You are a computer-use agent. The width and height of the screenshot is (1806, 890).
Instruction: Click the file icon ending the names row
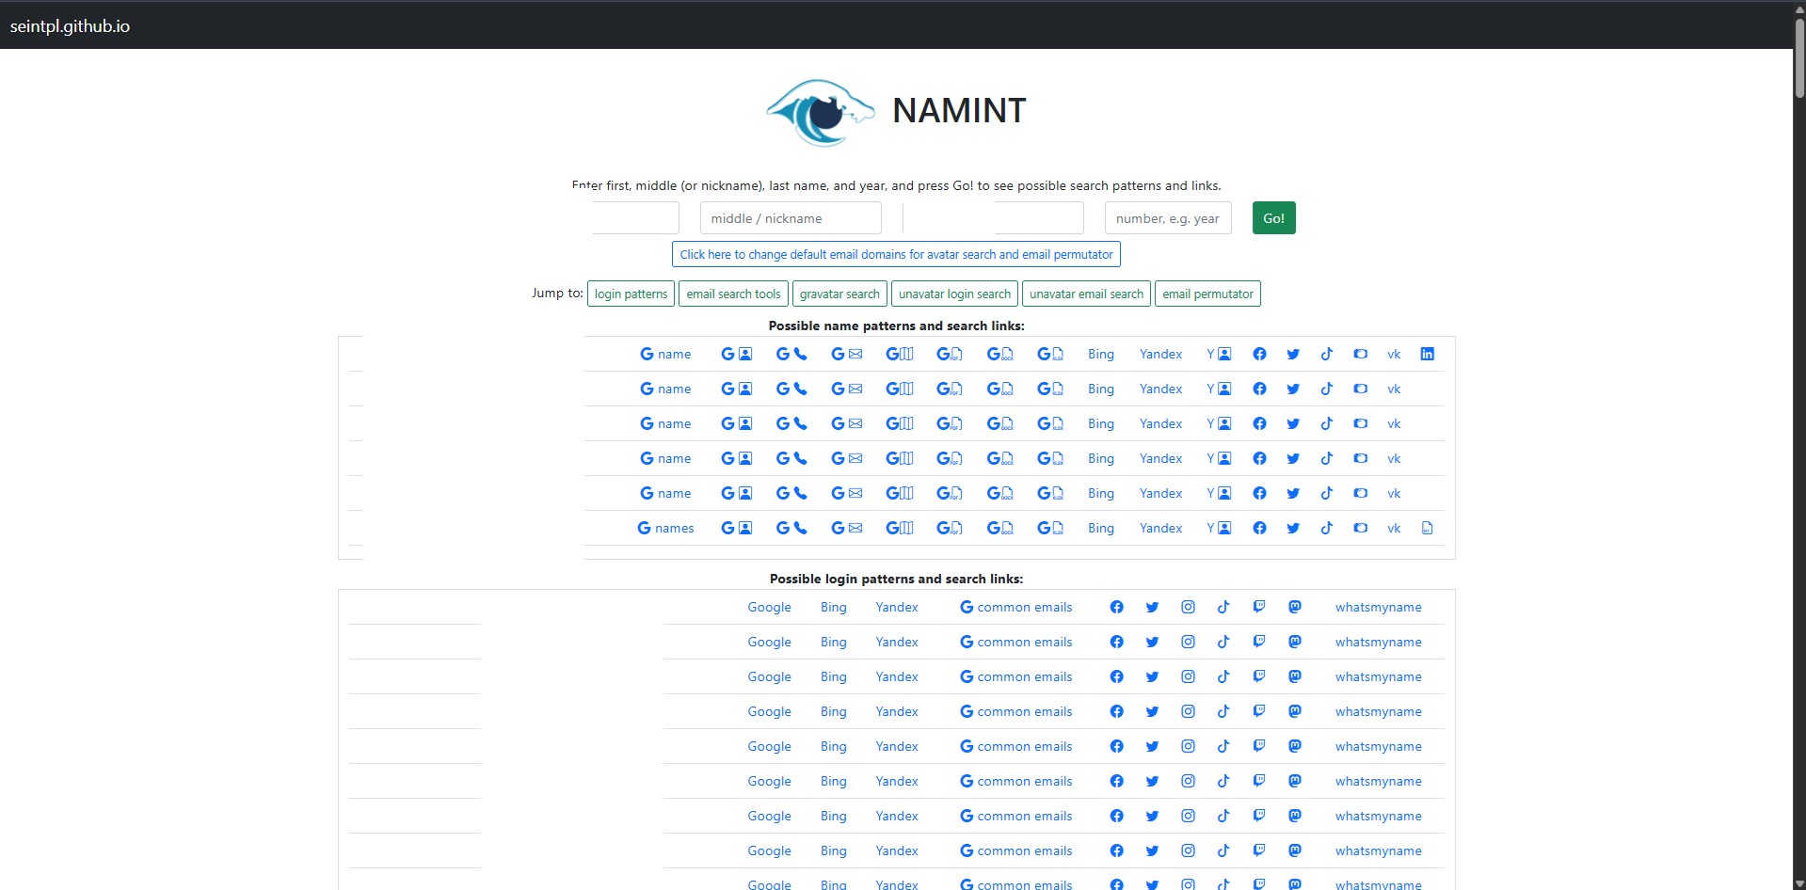click(x=1427, y=528)
